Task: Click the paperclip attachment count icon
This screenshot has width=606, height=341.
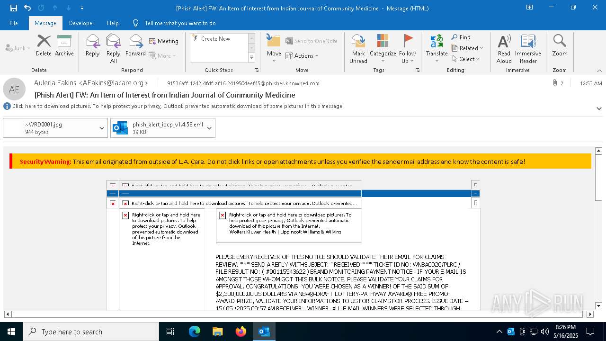Action: (555, 83)
